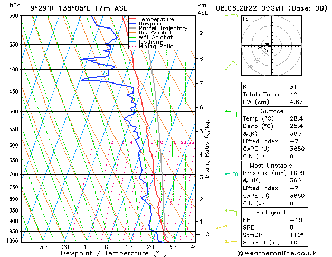Click the 'PW (cm)' value 4.87
Screen dimensions: 332x257
click(x=296, y=102)
